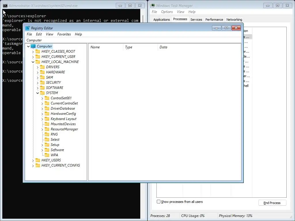The height and width of the screenshot is (221, 295).
Task: Collapse the Computer root node
Action: (x=29, y=46)
